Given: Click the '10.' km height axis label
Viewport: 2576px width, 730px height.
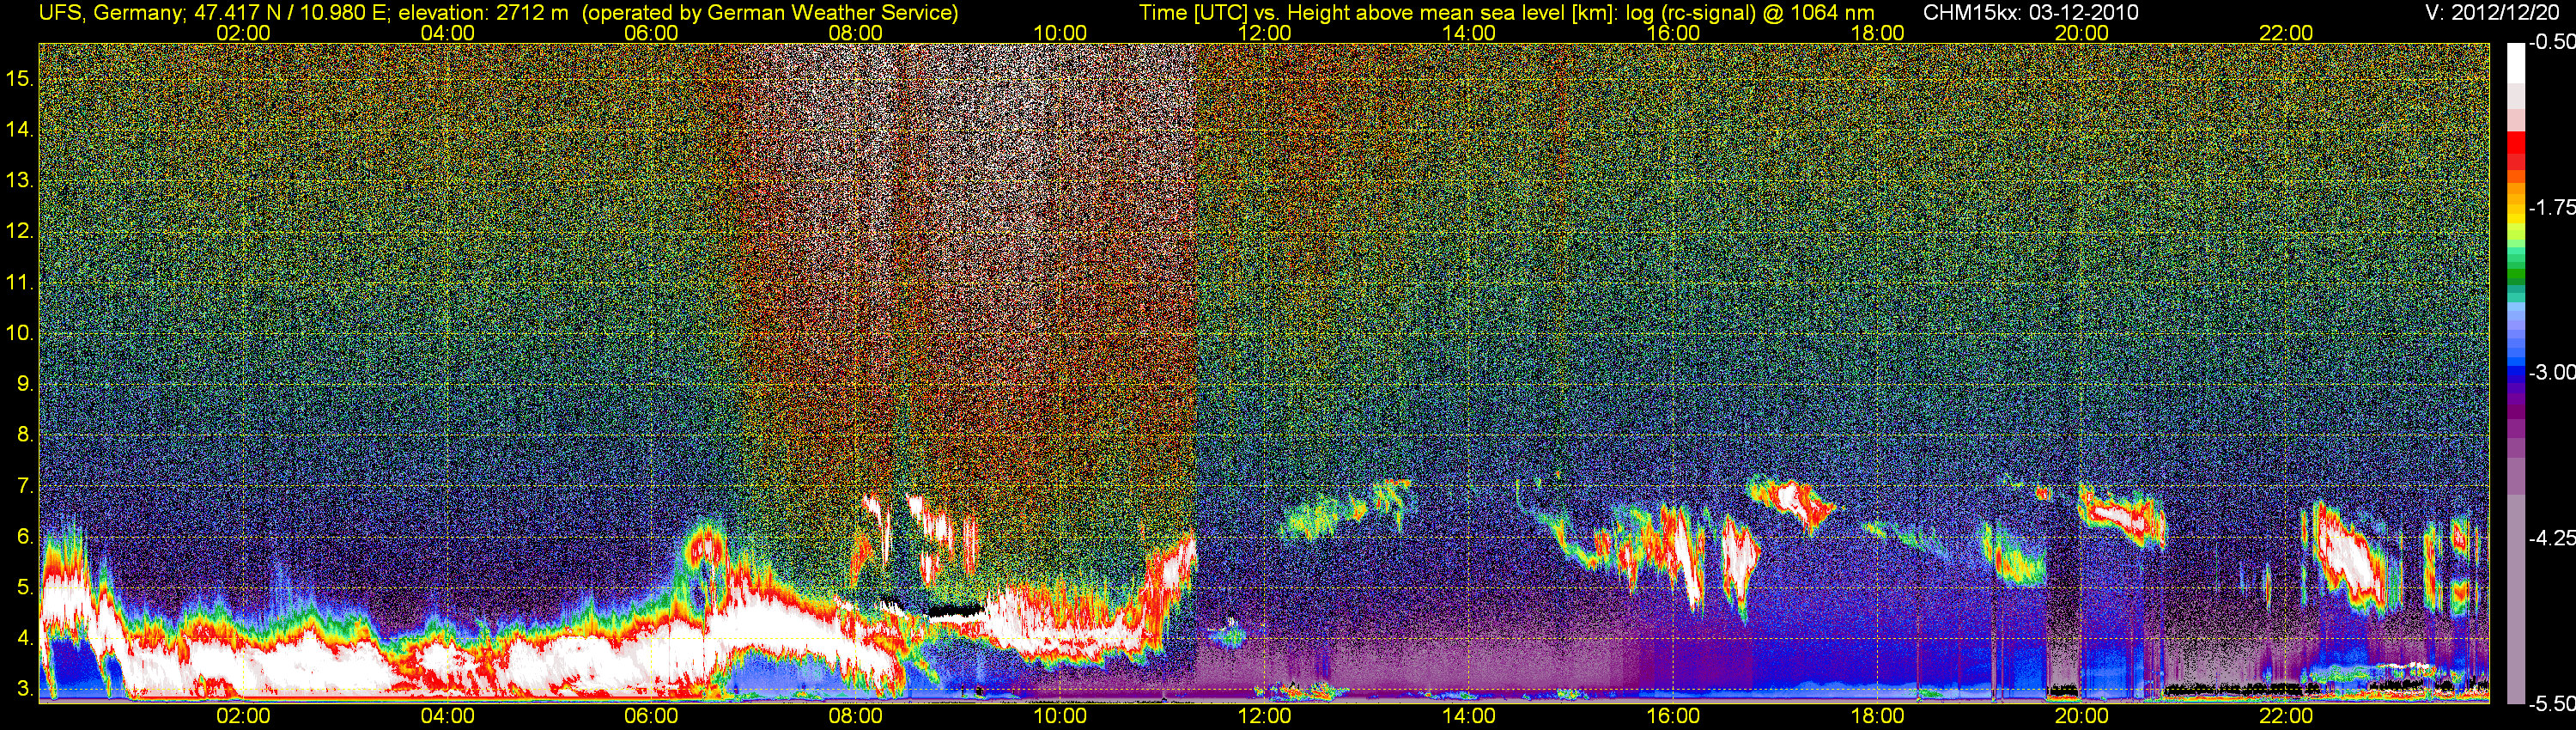Looking at the screenshot, I should coord(20,333).
